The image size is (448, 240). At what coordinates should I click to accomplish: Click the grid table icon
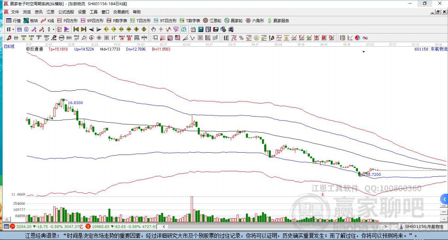coord(342,38)
